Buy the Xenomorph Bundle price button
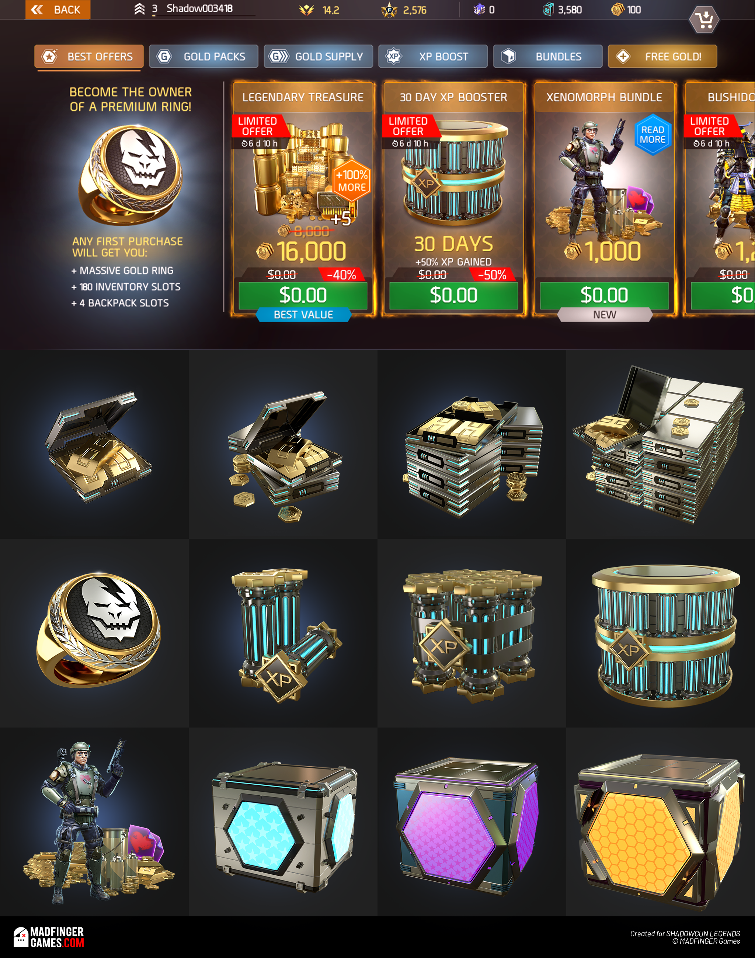The image size is (755, 958). [604, 295]
